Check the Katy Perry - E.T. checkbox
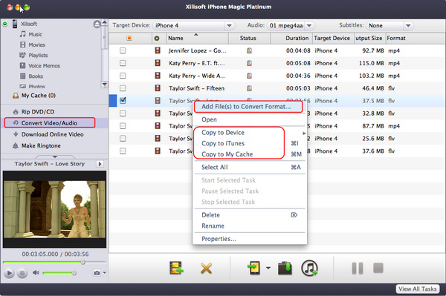The width and height of the screenshot is (446, 296). (x=123, y=63)
